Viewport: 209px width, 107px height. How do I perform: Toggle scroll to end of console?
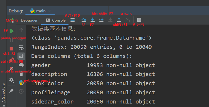tap(21, 56)
